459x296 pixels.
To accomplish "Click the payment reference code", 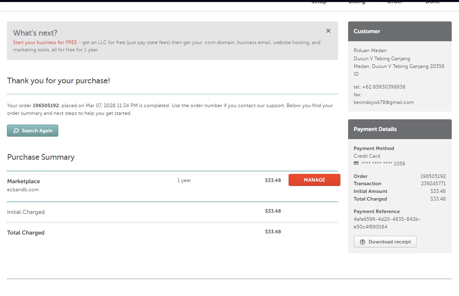I will pos(387,223).
